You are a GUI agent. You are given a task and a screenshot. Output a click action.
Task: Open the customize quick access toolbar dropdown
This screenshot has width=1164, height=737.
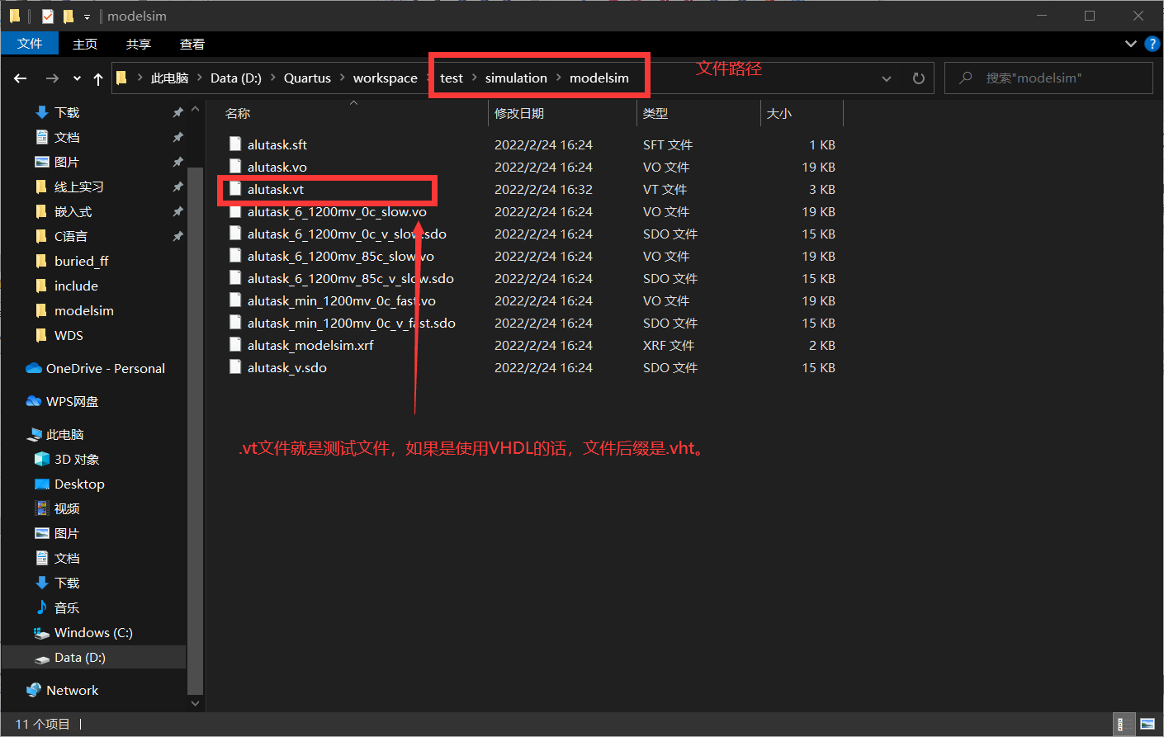[x=87, y=15]
